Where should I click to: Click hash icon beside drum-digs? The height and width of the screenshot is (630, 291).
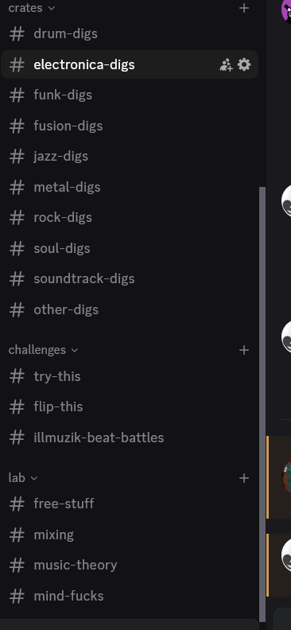17,33
